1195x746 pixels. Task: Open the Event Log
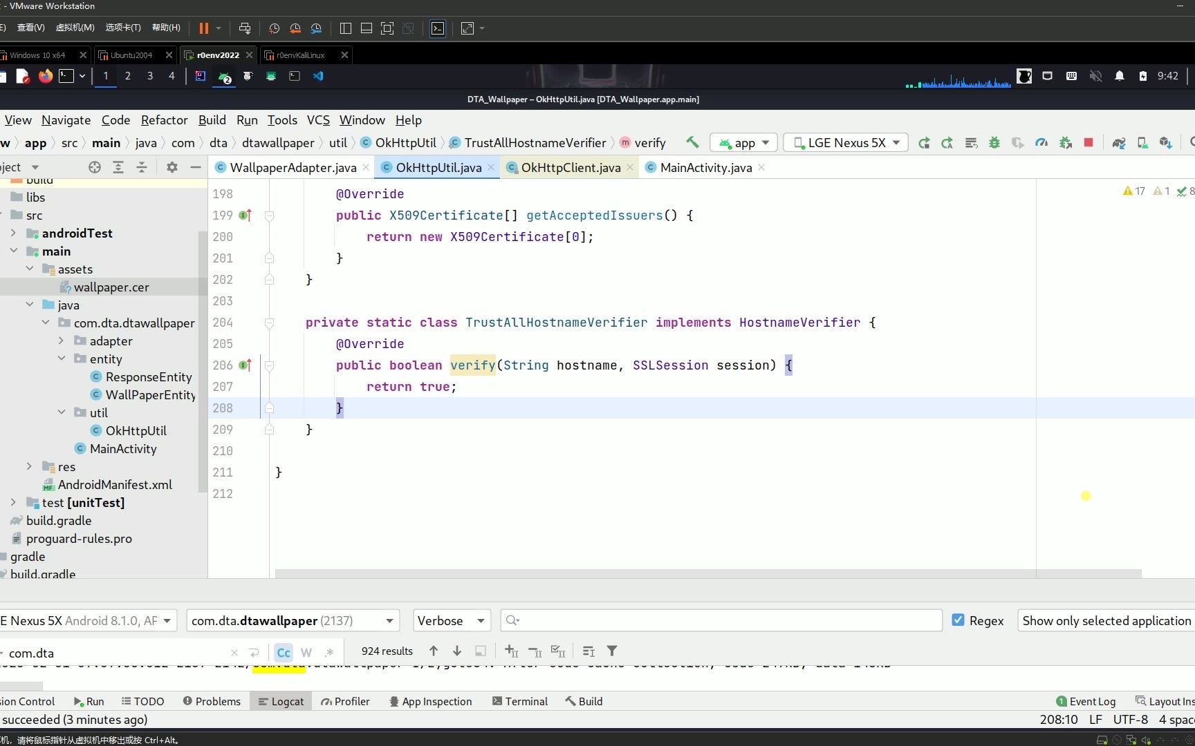[1086, 701]
